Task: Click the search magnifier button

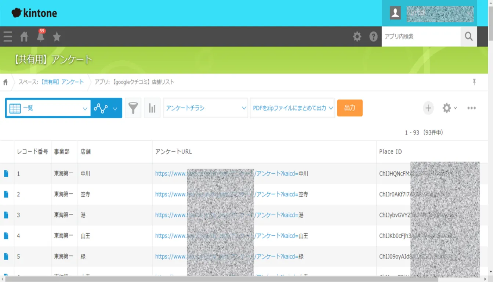Action: [469, 36]
